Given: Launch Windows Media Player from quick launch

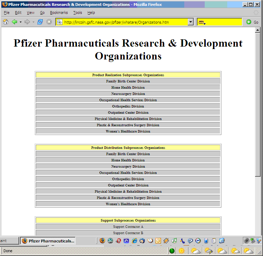Looking at the screenshot, I should coord(198,241).
